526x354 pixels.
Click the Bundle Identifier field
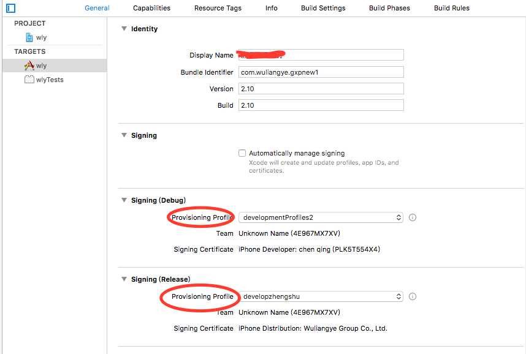(x=321, y=72)
